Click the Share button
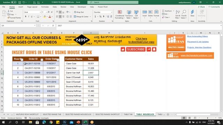 pyautogui.click(x=201, y=7)
